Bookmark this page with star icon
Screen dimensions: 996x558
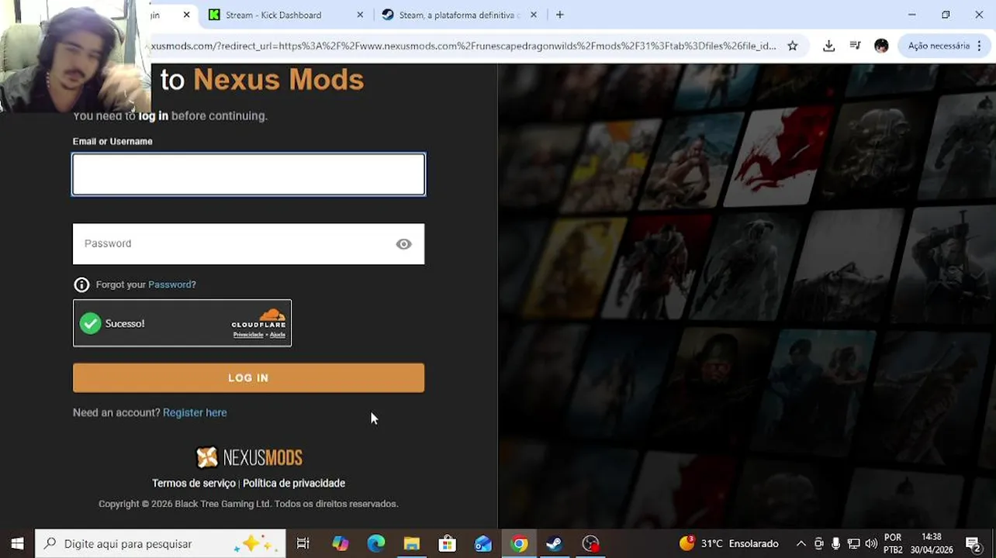792,46
